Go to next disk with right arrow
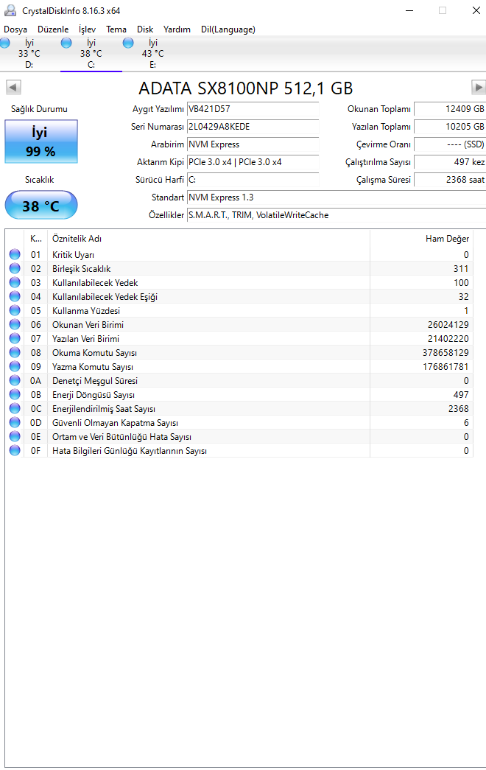 coord(478,88)
